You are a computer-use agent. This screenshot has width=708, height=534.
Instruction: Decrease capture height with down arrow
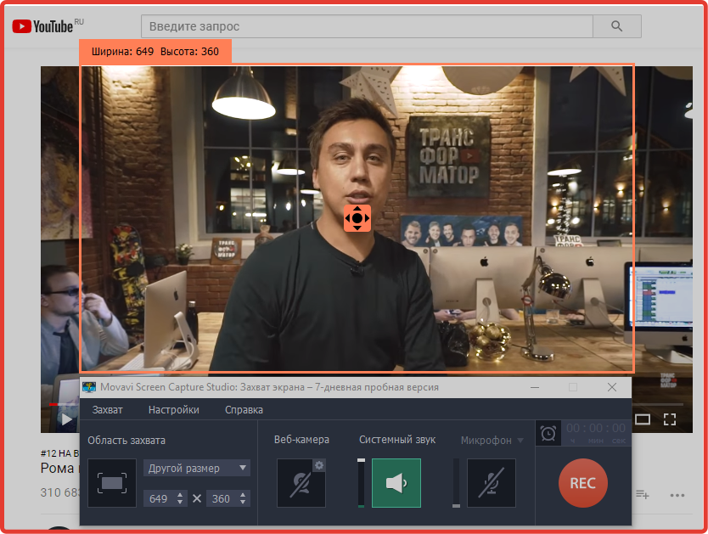243,502
